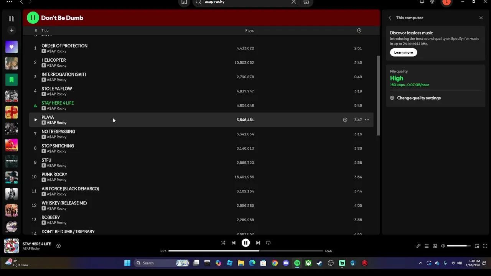Image resolution: width=491 pixels, height=276 pixels.
Task: Open the play queue icon
Action: point(427,246)
